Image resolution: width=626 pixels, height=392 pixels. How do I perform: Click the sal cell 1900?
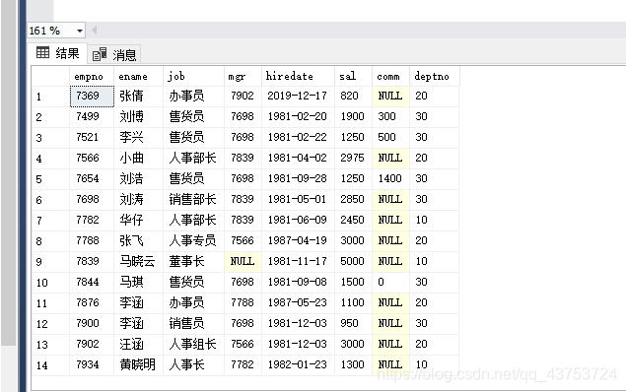[x=353, y=117]
